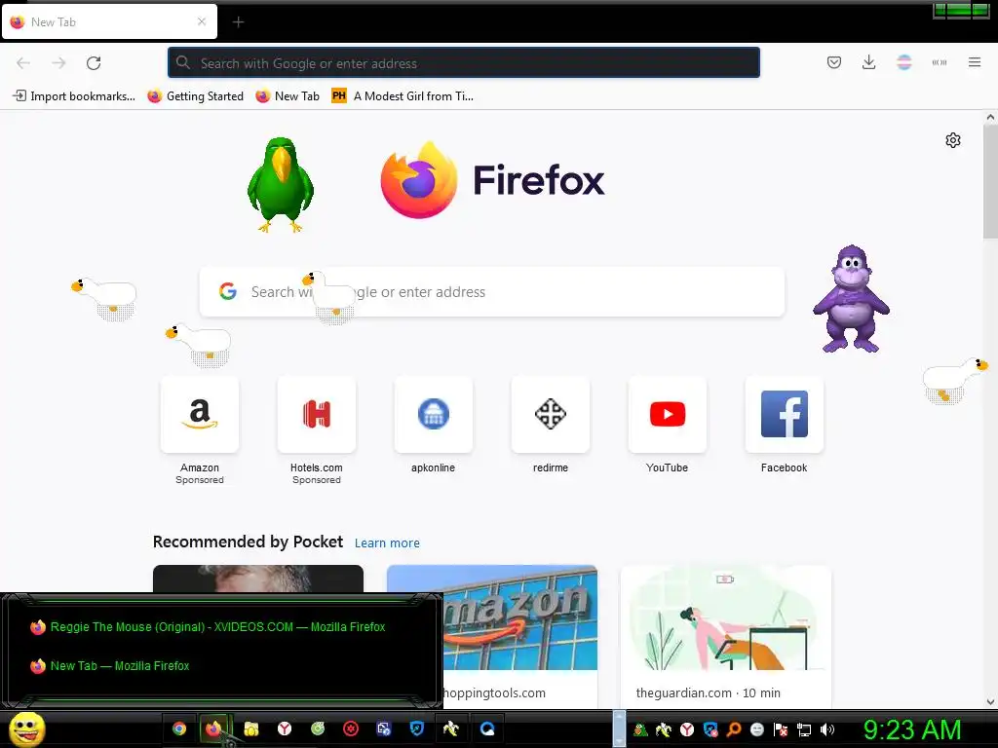Click the blue shield taskbar icon
Screen dimensions: 998x748
click(417, 729)
